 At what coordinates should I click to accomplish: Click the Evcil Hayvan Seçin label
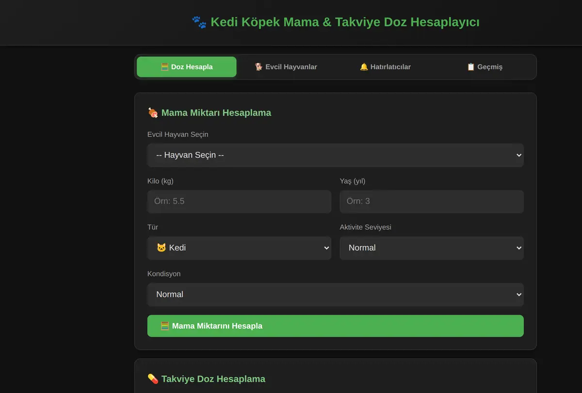click(178, 134)
